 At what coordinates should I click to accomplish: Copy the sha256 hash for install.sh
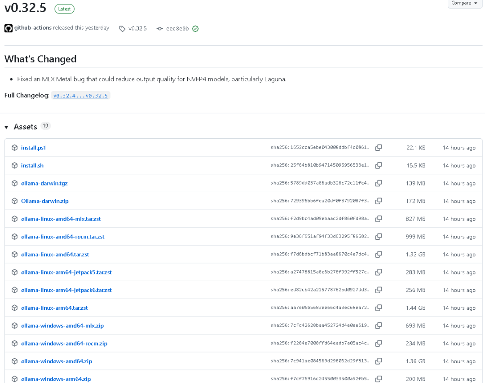[378, 166]
